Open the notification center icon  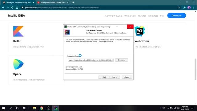click(x=192, y=108)
